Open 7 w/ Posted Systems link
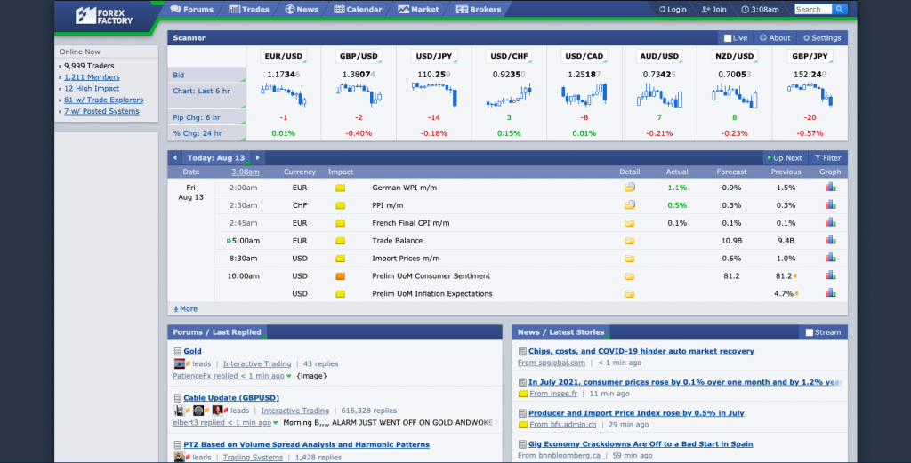Screen dimensions: 911x463 tap(101, 111)
